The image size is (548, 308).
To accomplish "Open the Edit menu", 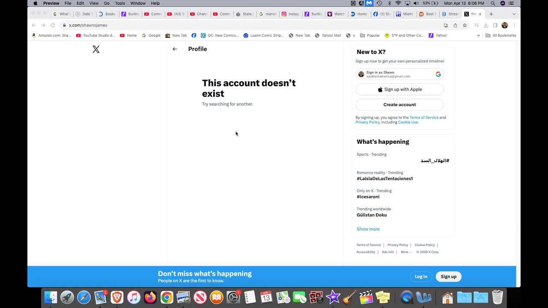I will tap(80, 3).
